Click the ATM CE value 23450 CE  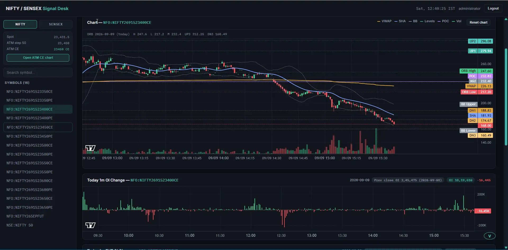[x=61, y=49]
